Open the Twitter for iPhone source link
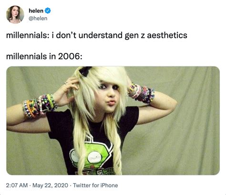Screen dimensions: 226x195 95,185
